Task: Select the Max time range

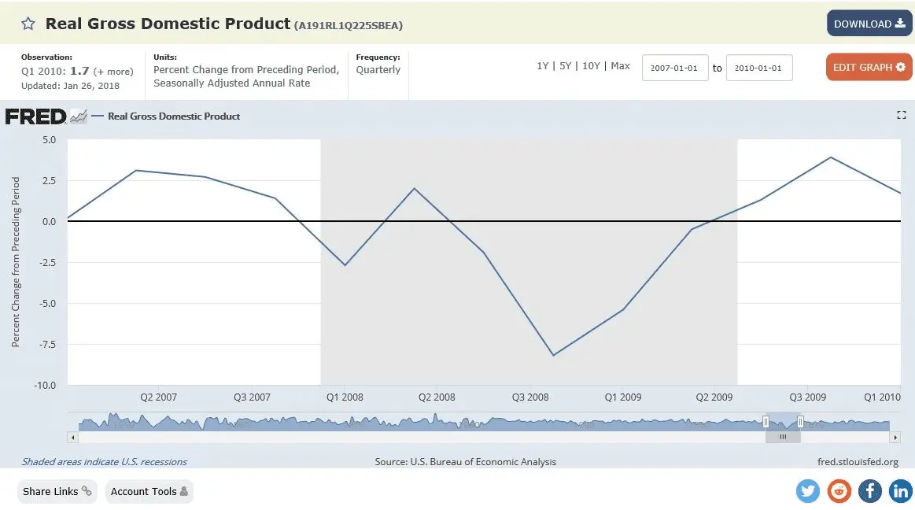Action: coord(621,66)
